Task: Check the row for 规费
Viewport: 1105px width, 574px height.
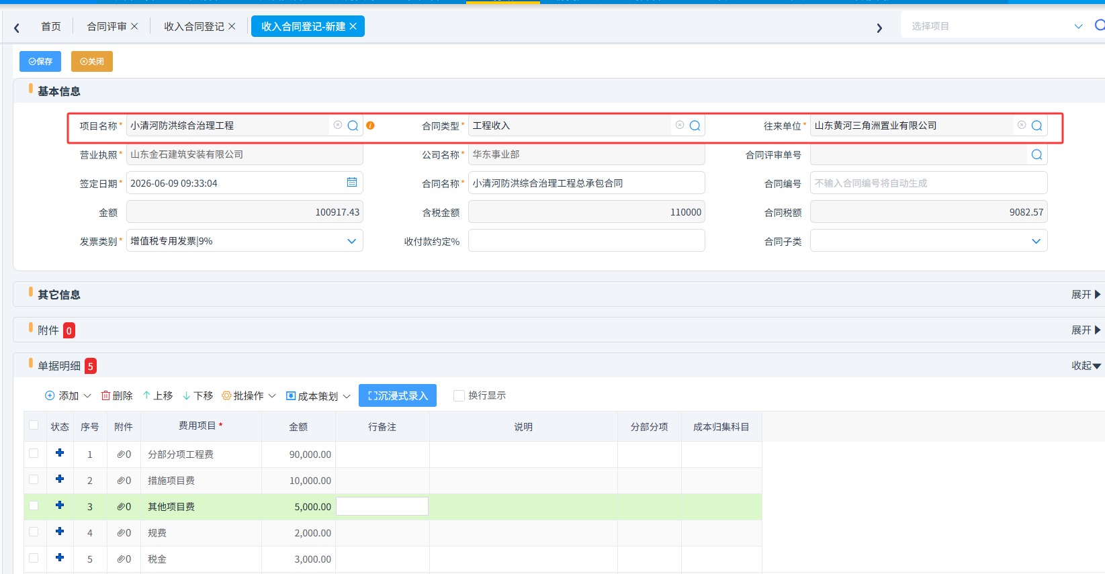Action: pos(34,532)
